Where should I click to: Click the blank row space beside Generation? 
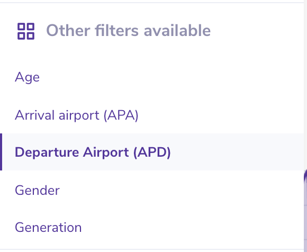click(x=193, y=228)
